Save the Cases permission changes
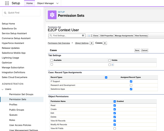The height and width of the screenshot is (131, 164). coord(137,50)
